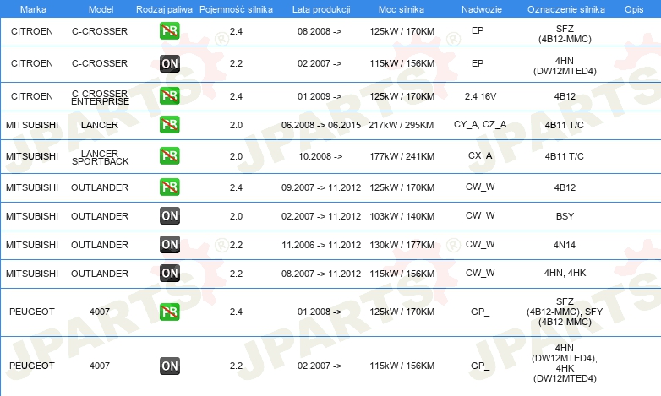Click the 217kW / 295KM power cell

pos(401,125)
